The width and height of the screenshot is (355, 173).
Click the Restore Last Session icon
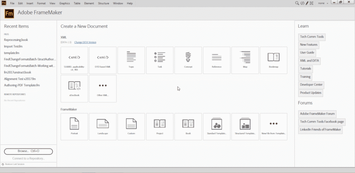coord(3,164)
